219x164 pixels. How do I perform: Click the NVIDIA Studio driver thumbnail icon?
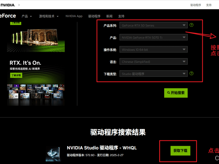tap(54, 154)
